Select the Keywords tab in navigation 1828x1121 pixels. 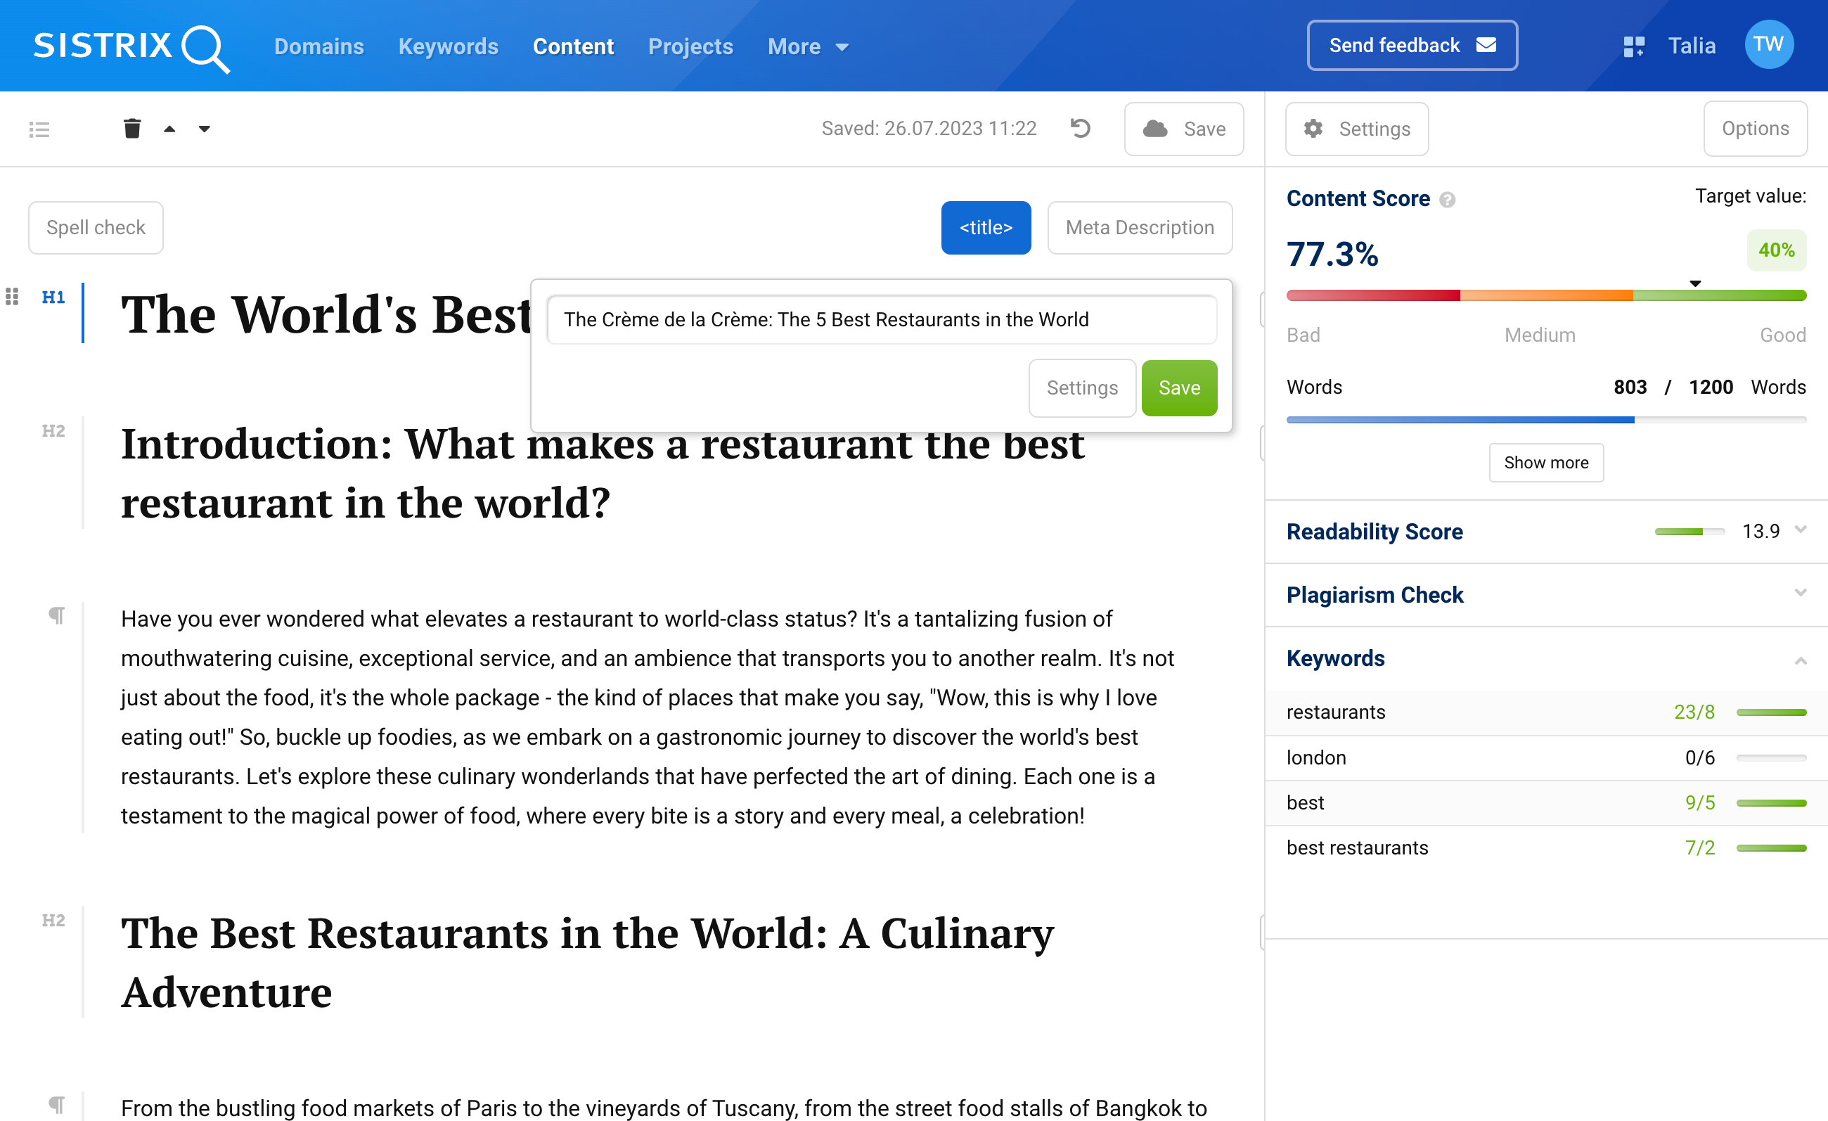click(x=448, y=47)
